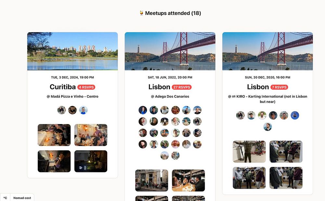Open Lisbon meetup title at KIRO Karting
Viewport: 325px width, 201px height.
(258, 87)
